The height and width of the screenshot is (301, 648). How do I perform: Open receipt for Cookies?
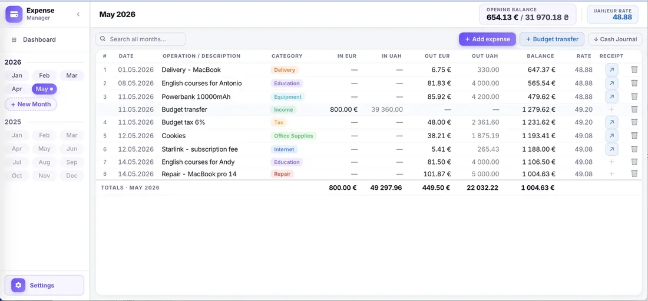[611, 136]
